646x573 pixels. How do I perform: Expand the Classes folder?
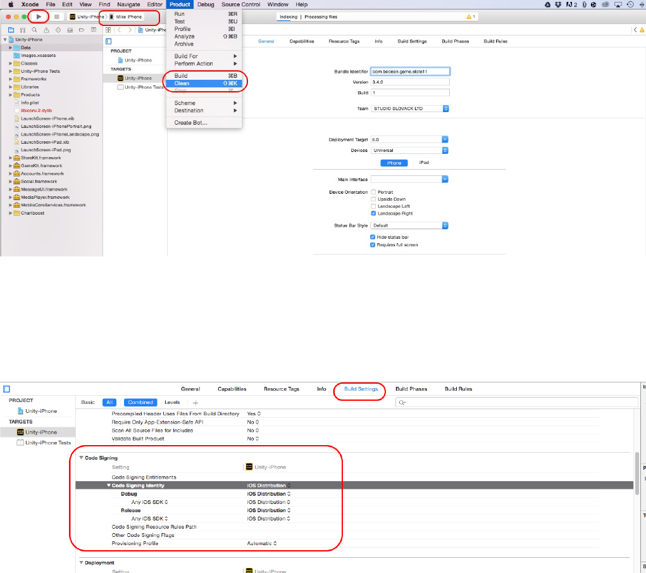pyautogui.click(x=10, y=63)
